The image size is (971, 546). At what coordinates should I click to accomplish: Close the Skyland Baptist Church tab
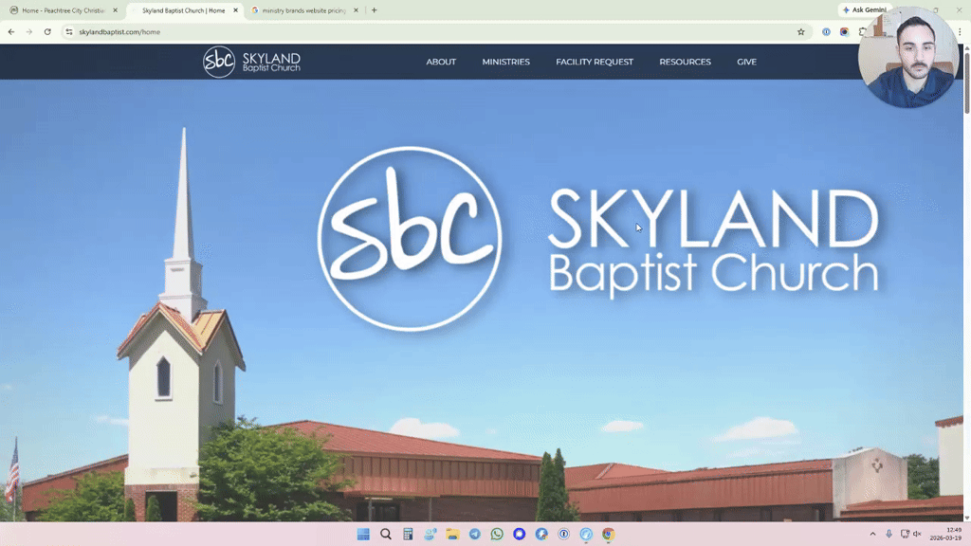point(235,9)
